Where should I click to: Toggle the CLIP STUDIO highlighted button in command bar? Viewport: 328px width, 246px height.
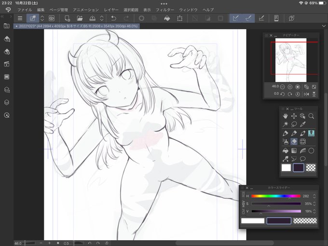coord(33,18)
